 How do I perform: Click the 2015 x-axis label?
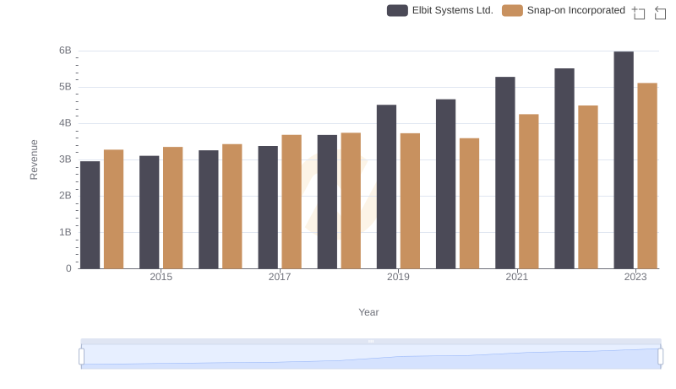pyautogui.click(x=161, y=277)
